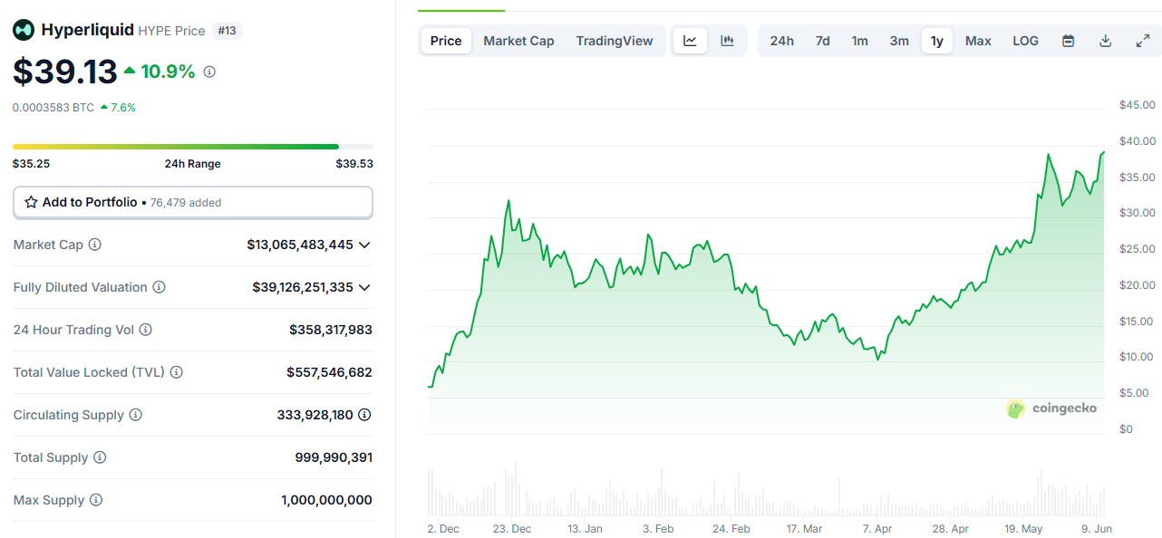
Task: Switch to line chart view icon
Action: 690,41
